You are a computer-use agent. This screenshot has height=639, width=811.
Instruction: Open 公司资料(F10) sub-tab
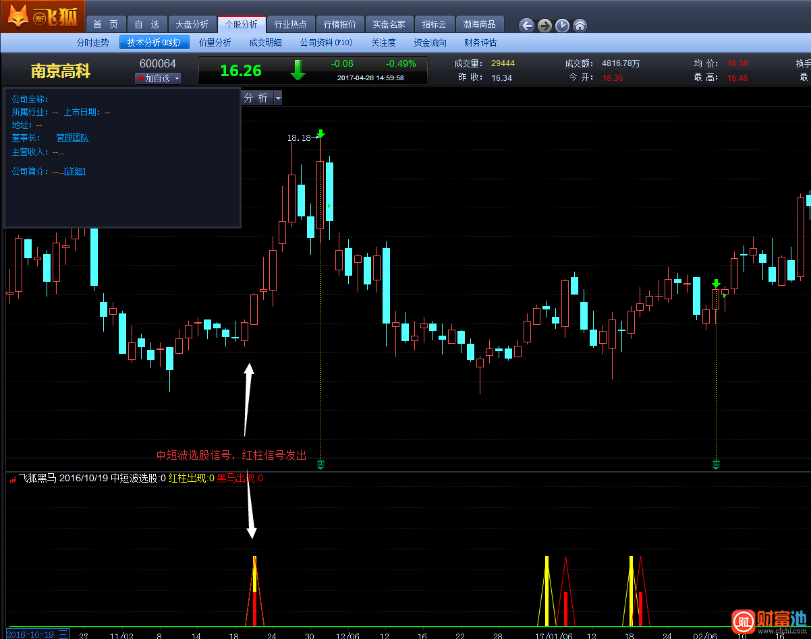tap(326, 42)
